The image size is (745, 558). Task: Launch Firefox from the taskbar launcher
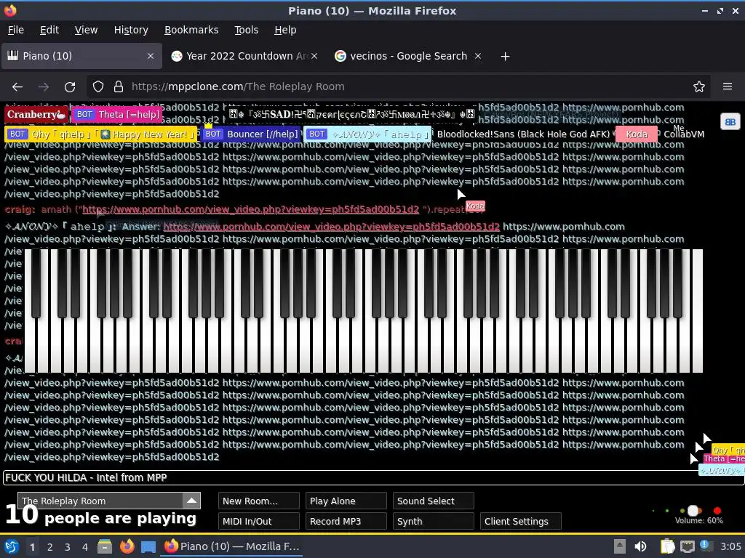[127, 546]
